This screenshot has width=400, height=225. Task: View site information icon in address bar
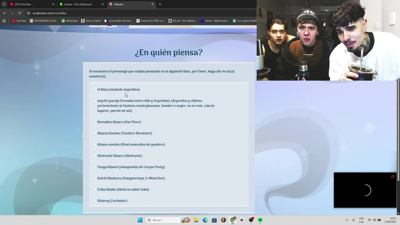28,13
